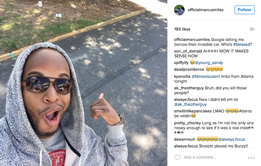The height and width of the screenshot is (166, 261).
Task: Click the selfie photo of the post
Action: point(84,83)
